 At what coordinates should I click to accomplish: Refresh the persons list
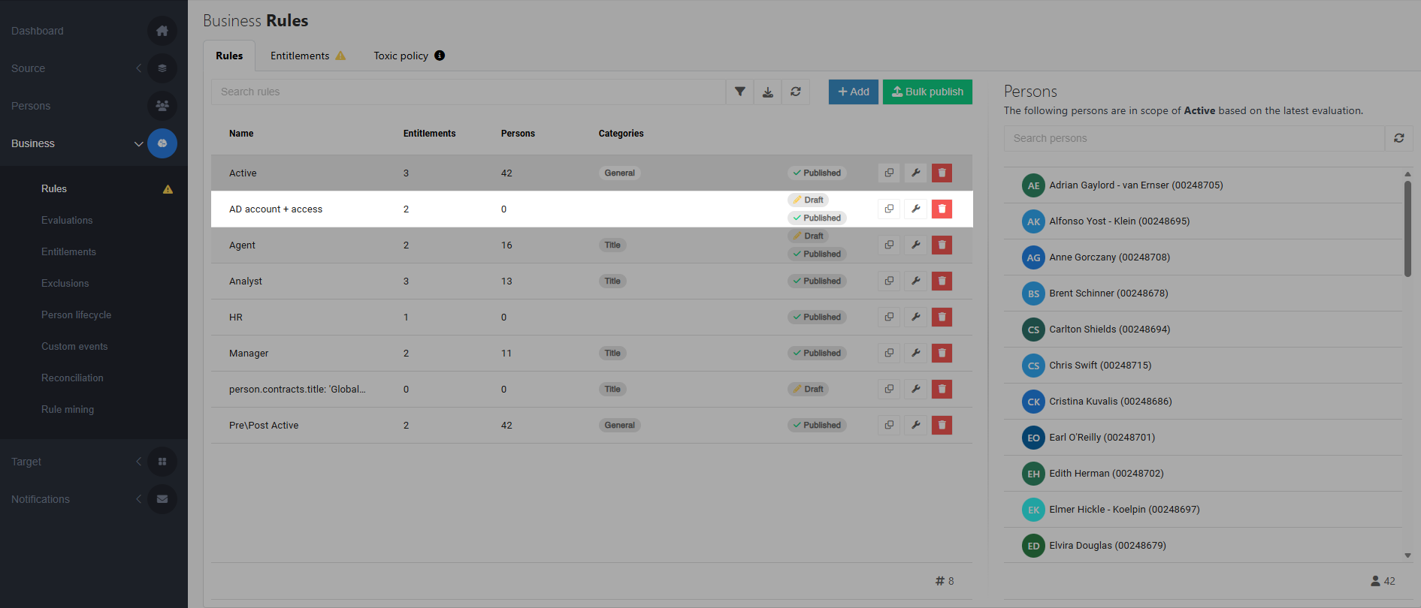tap(1399, 138)
